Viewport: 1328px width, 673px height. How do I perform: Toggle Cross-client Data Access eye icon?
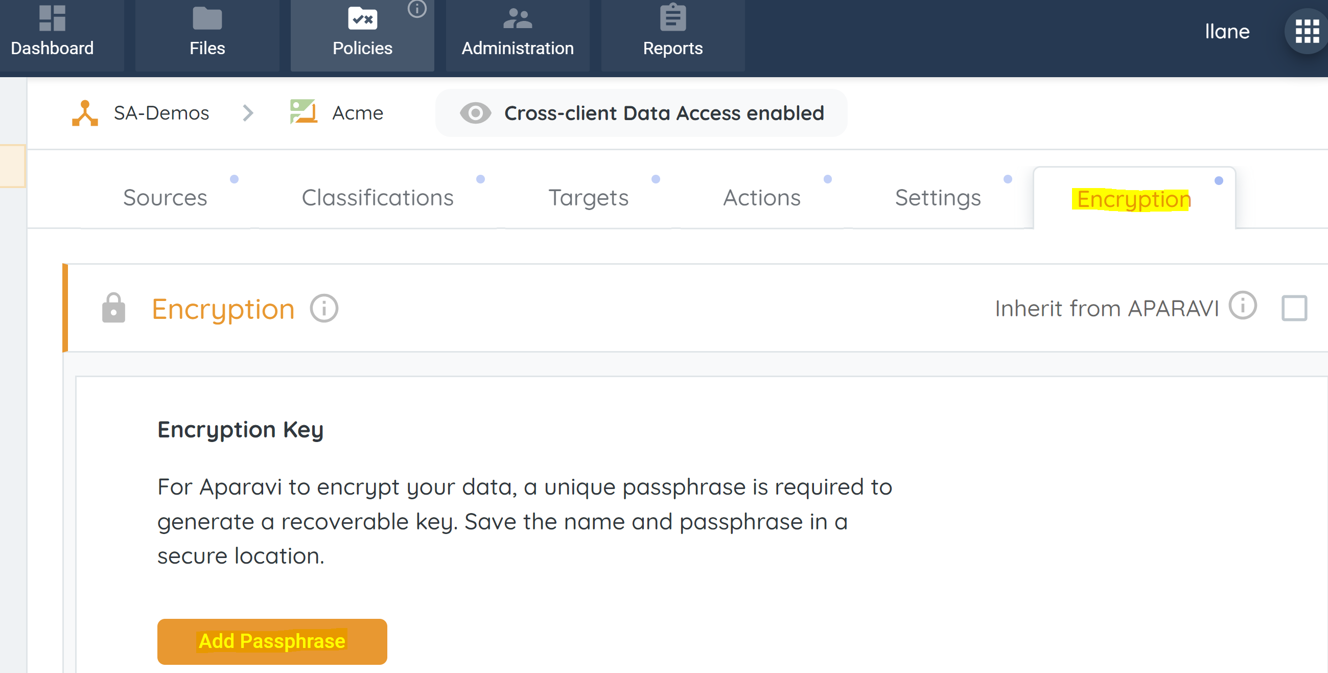[x=475, y=113]
